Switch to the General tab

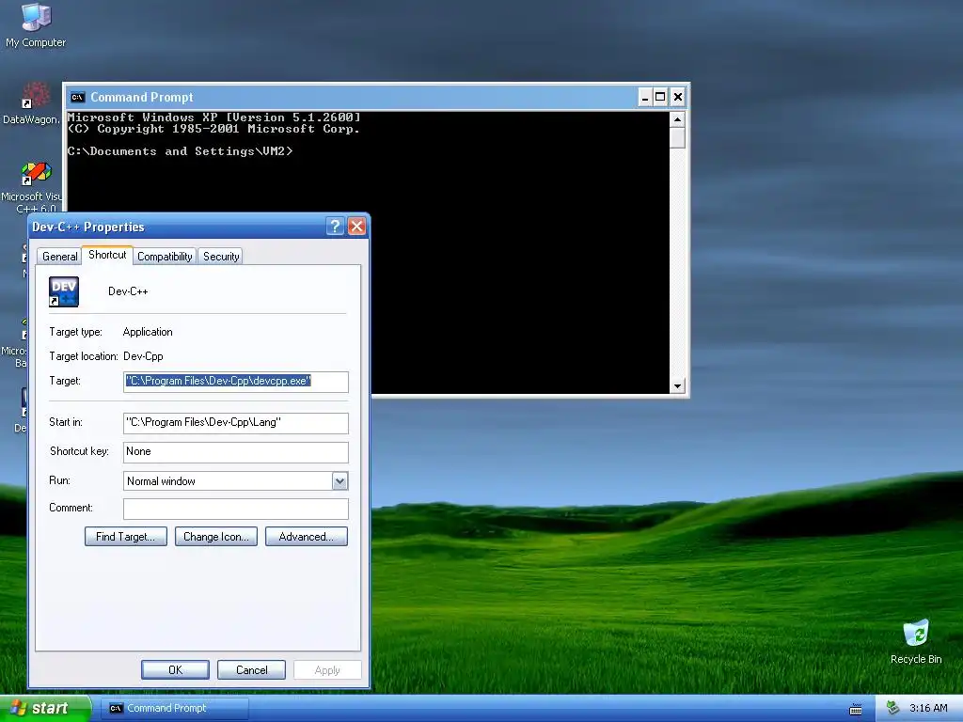pos(59,256)
